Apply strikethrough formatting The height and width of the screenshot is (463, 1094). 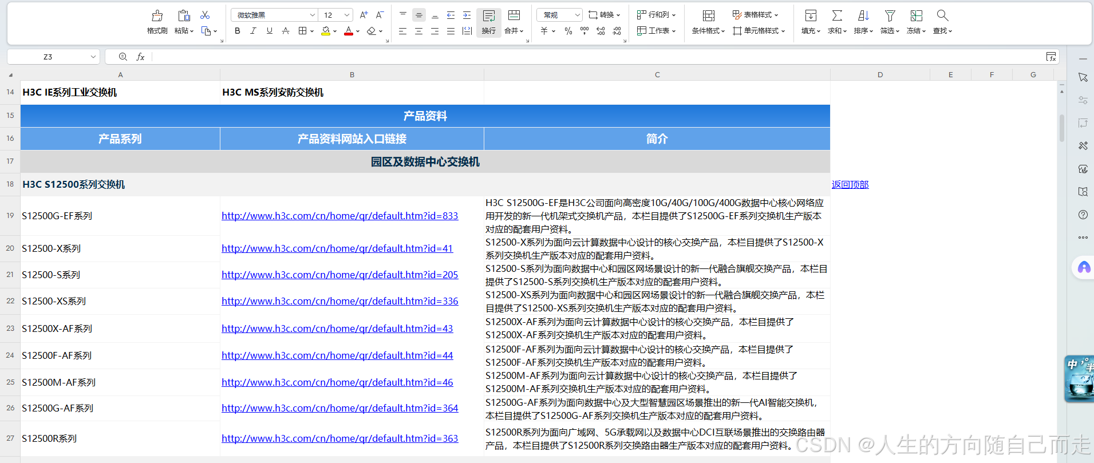(x=286, y=31)
